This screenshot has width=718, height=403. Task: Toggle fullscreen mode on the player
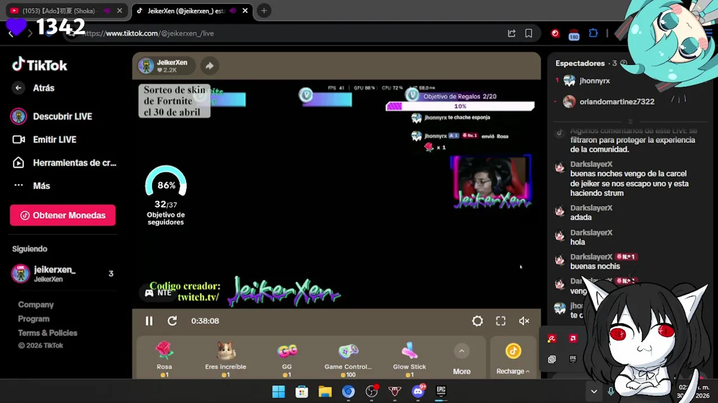[500, 321]
